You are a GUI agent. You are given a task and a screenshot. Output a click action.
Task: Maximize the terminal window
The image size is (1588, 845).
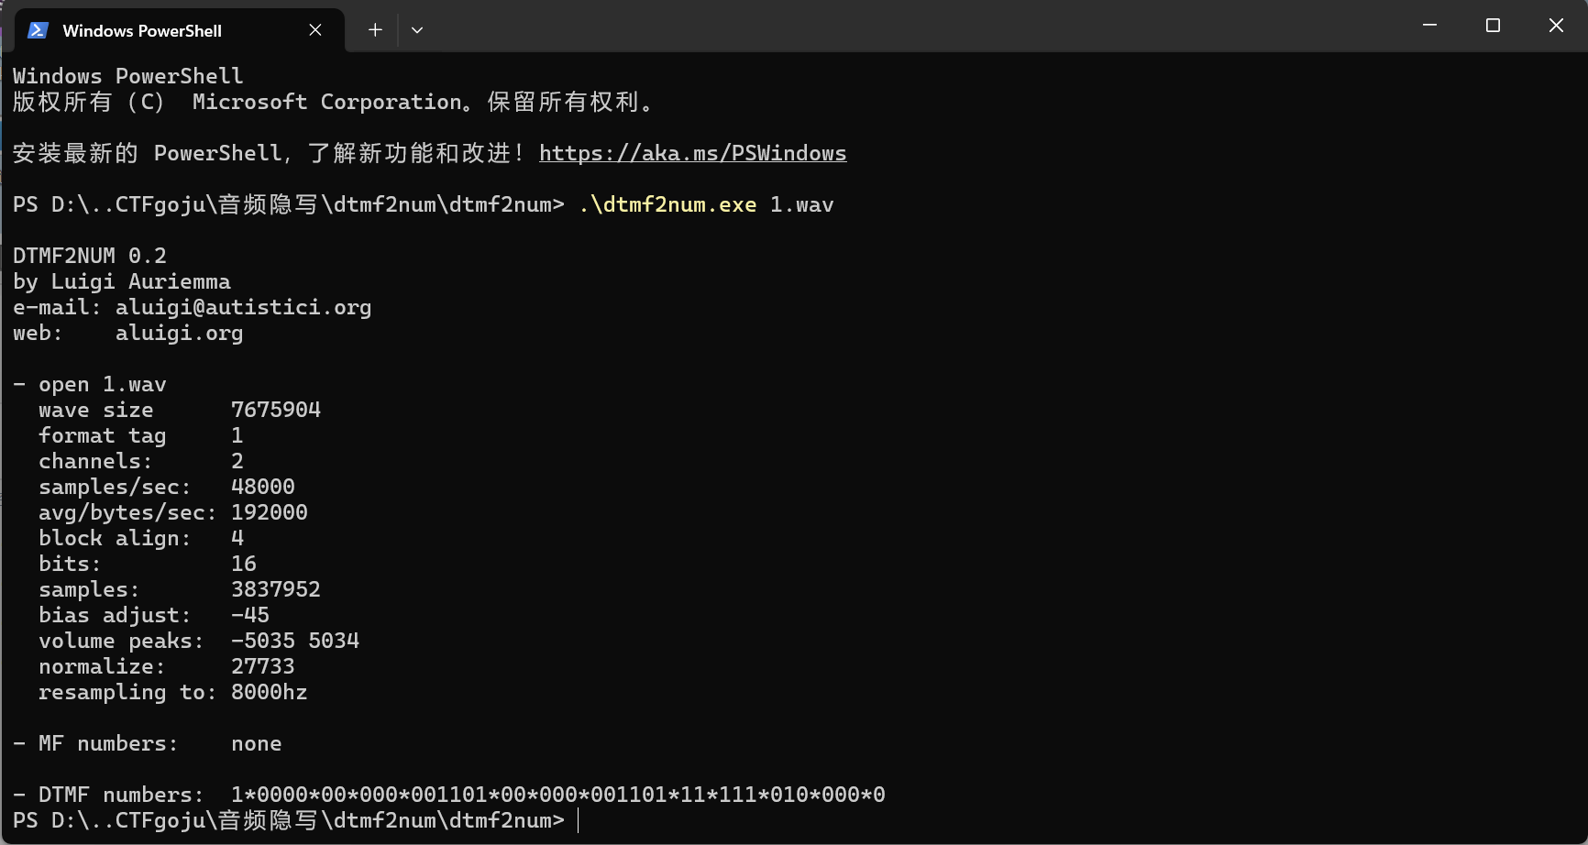[1493, 26]
